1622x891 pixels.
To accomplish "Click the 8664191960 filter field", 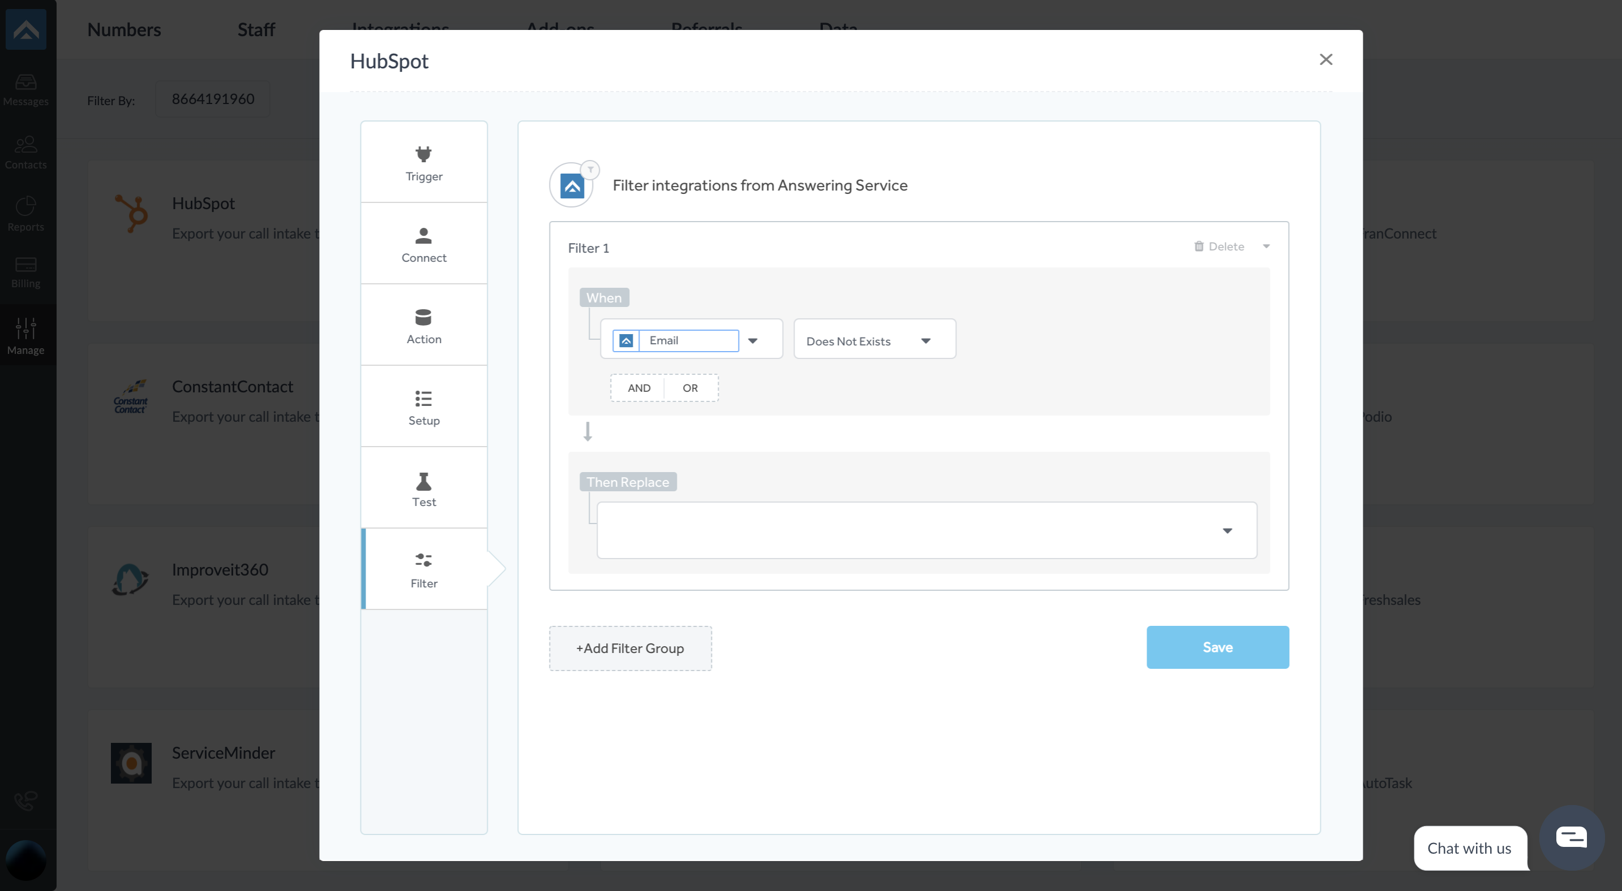I will [213, 99].
